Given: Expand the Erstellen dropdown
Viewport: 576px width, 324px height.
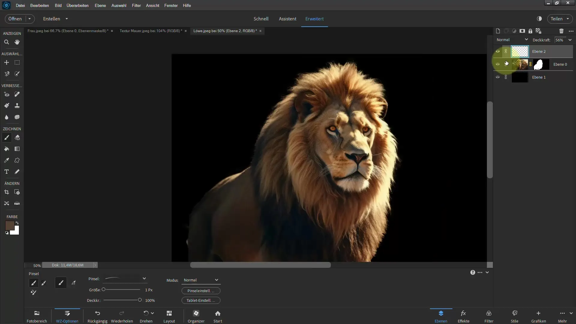Looking at the screenshot, I should click(67, 19).
